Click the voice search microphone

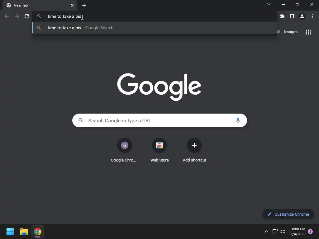point(238,120)
